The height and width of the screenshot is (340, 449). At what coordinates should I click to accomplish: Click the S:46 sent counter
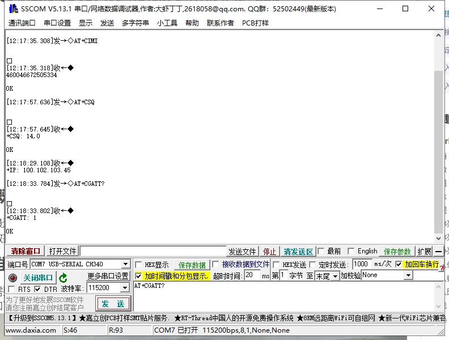click(70, 330)
